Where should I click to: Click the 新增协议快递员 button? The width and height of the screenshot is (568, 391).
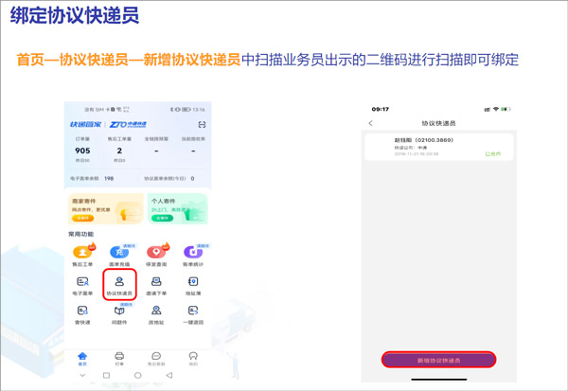coord(438,360)
